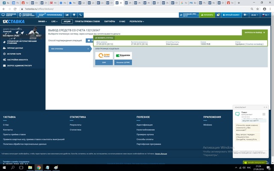
Task: Open the settings gear dropdown
Action: [245, 15]
